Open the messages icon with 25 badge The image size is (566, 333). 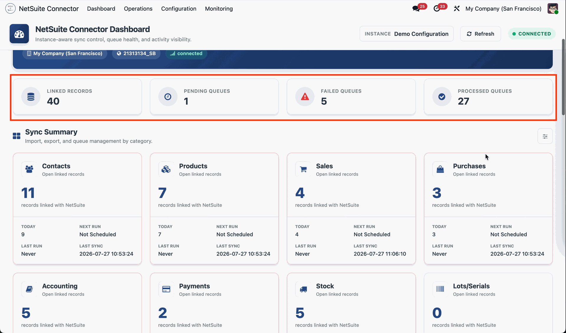coord(416,9)
